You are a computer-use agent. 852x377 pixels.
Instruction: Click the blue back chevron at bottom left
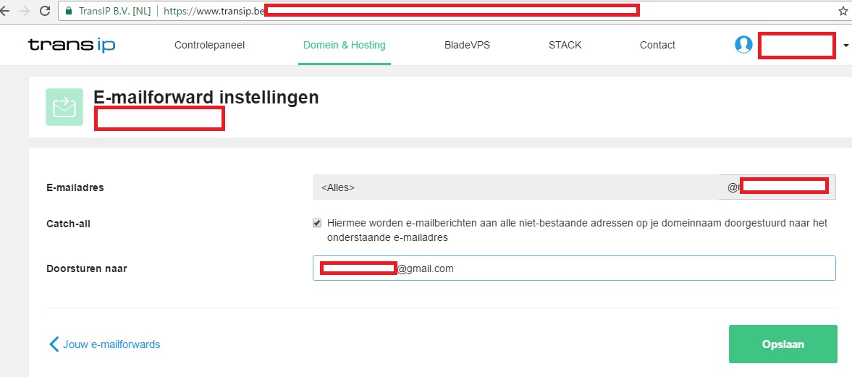pyautogui.click(x=54, y=344)
